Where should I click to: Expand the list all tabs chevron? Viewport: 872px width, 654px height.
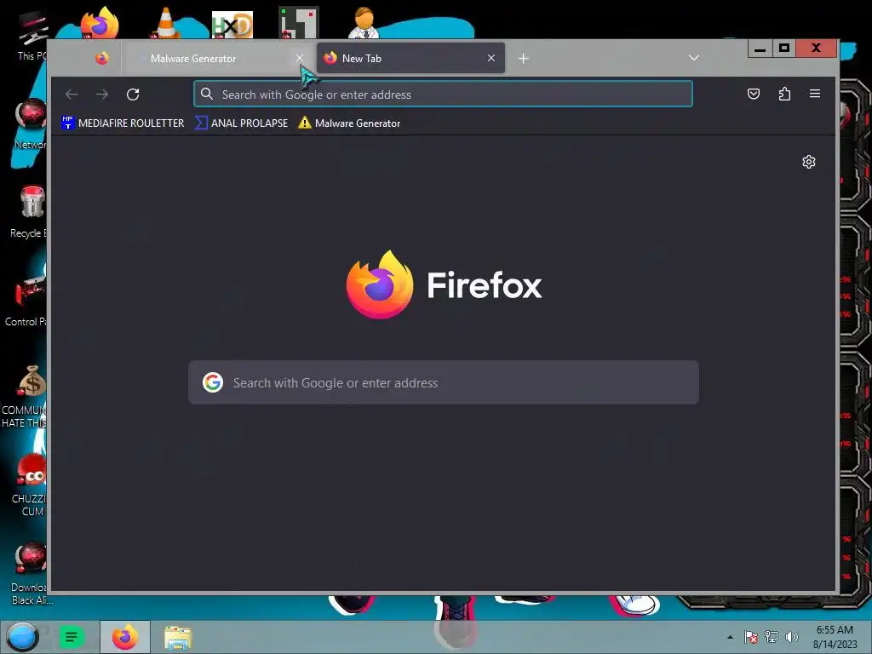693,58
